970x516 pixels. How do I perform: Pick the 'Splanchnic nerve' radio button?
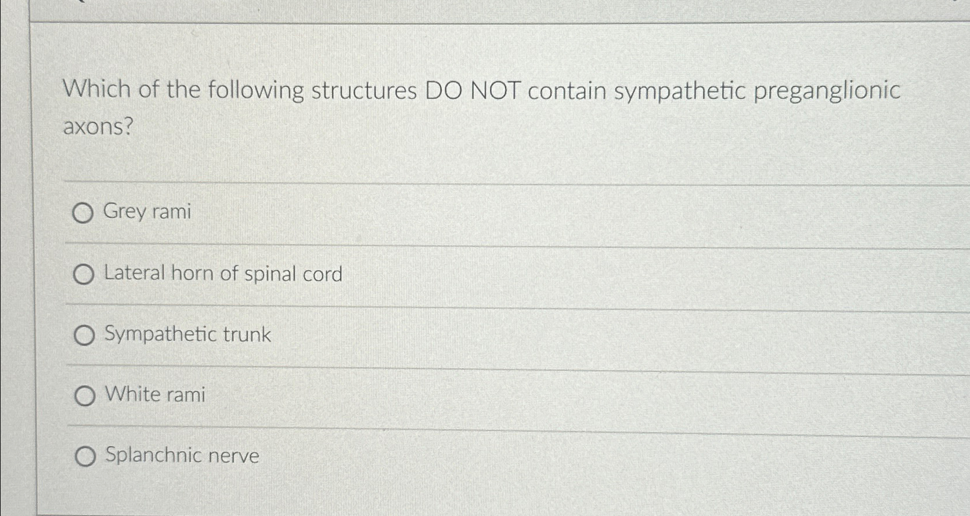coord(84,457)
